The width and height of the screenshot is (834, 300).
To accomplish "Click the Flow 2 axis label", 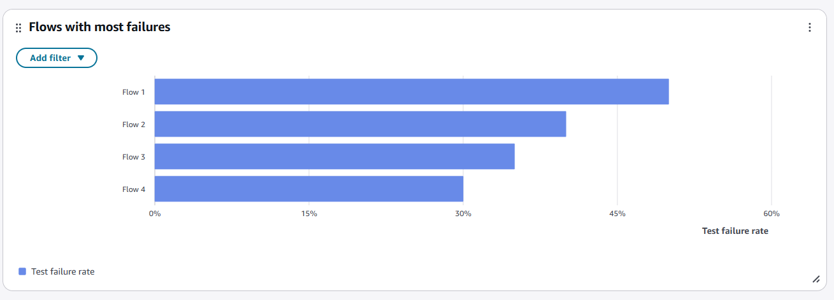I will coord(134,125).
